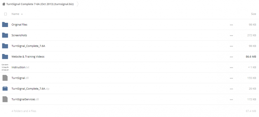Open the TurnSignal_Complete_7.6A folder name
The image size is (259, 117).
point(28,46)
